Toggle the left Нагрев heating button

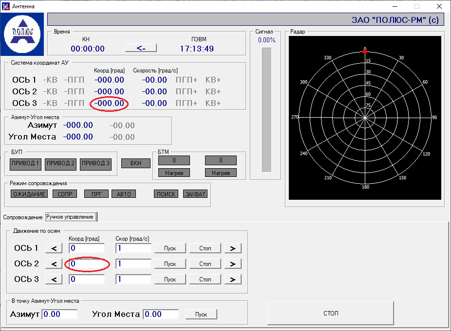(x=174, y=173)
